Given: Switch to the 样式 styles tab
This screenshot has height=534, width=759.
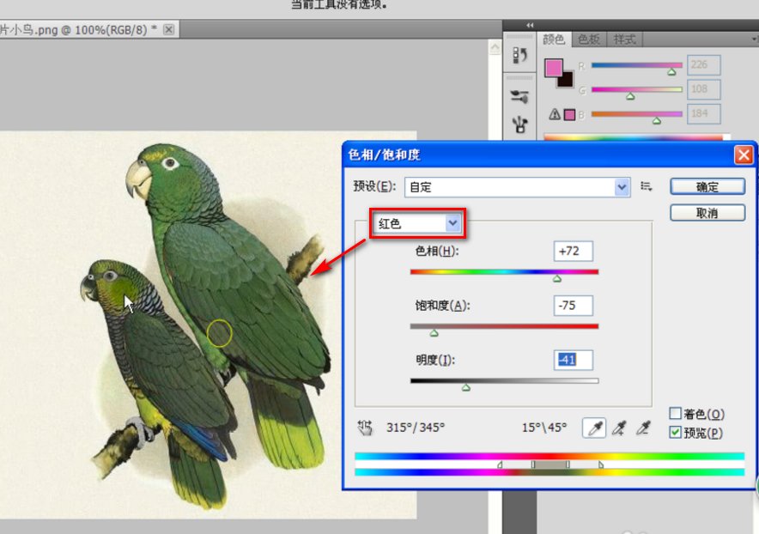Looking at the screenshot, I should pyautogui.click(x=624, y=39).
